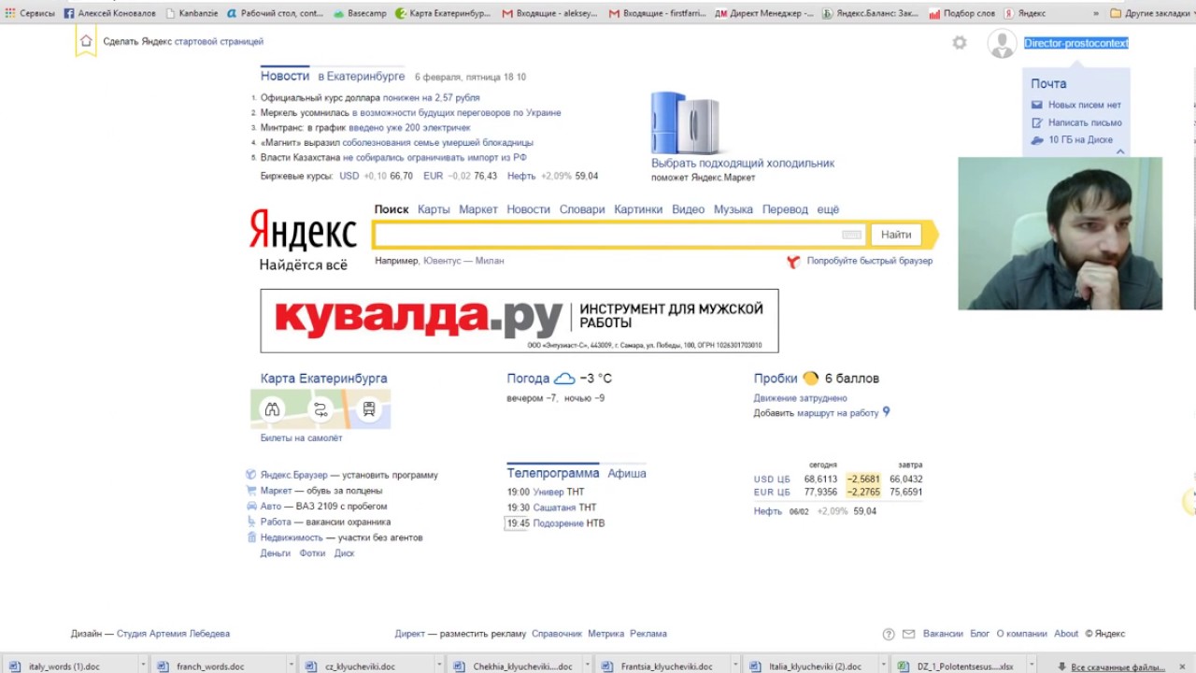This screenshot has width=1196, height=673.
Task: Select the Маркет service tab
Action: [x=478, y=209]
